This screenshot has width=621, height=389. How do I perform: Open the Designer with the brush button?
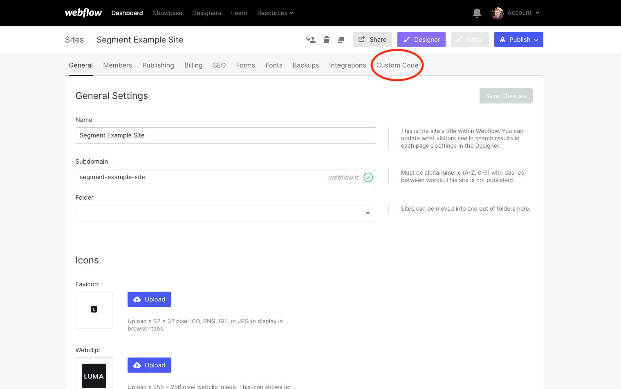tap(421, 40)
